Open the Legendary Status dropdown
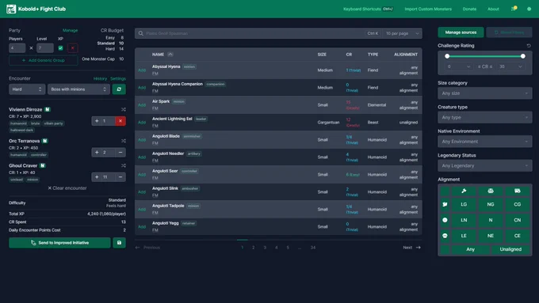This screenshot has height=303, width=539. (484, 166)
